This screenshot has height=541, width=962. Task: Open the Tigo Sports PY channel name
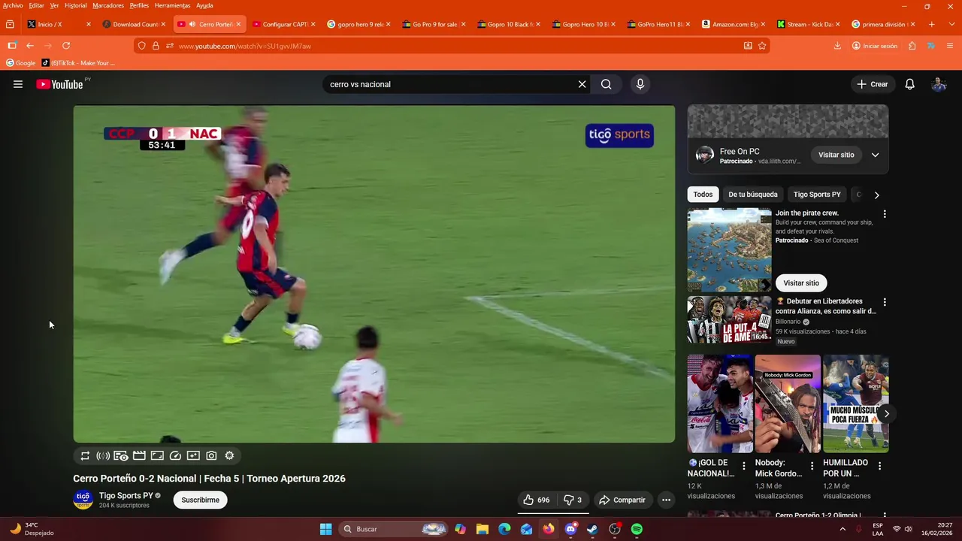[x=126, y=495]
